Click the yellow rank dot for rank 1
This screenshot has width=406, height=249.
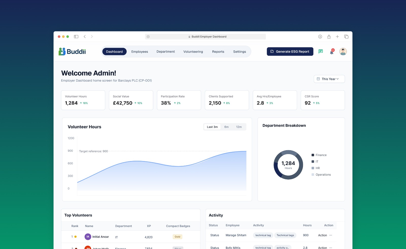(x=75, y=237)
